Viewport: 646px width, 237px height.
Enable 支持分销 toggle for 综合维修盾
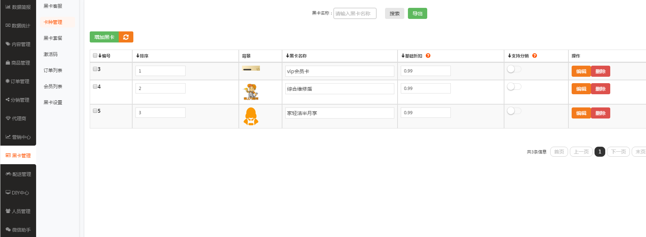pos(514,87)
